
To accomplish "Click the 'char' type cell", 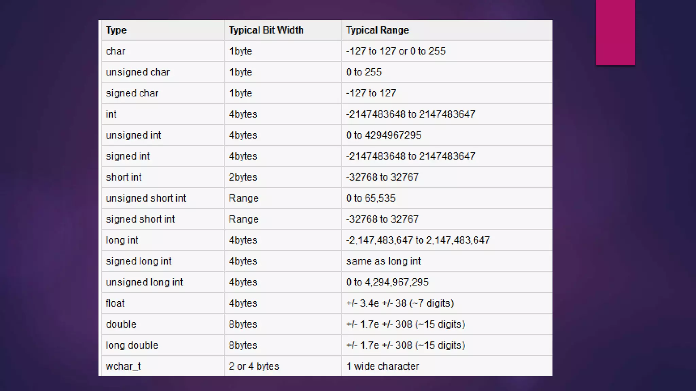I will tap(116, 51).
